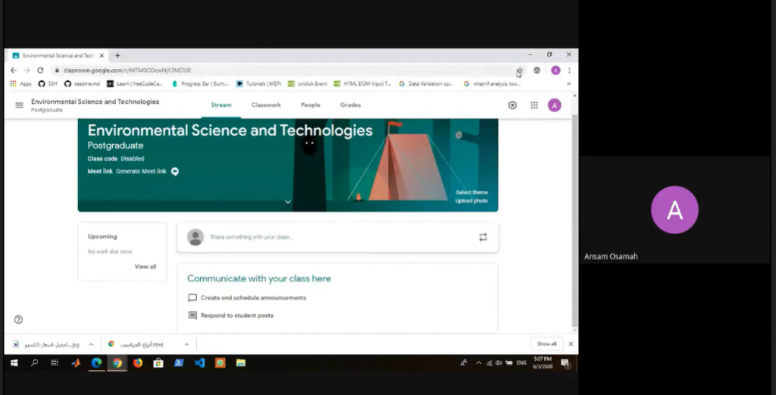Image resolution: width=776 pixels, height=395 pixels.
Task: Click the Share something with your class box
Action: tap(333, 237)
